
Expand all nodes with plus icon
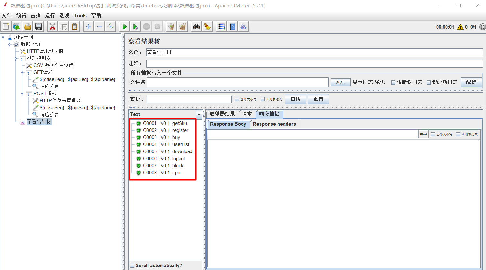click(89, 27)
